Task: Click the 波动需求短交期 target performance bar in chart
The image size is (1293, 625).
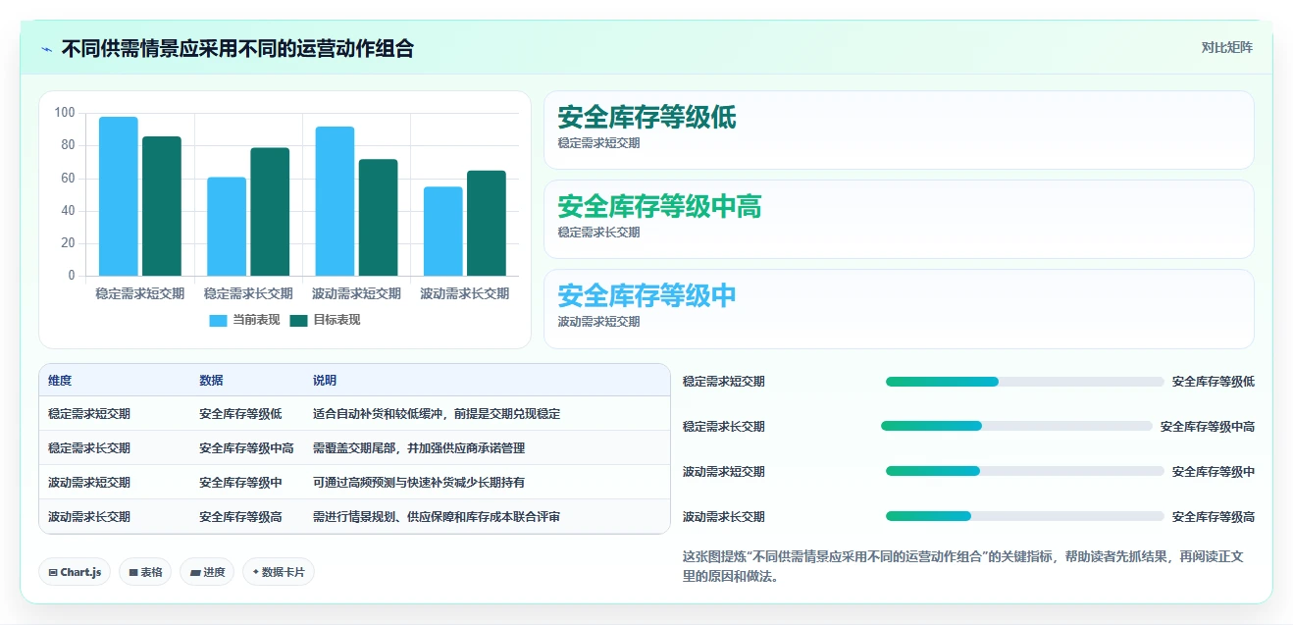Action: [x=378, y=218]
